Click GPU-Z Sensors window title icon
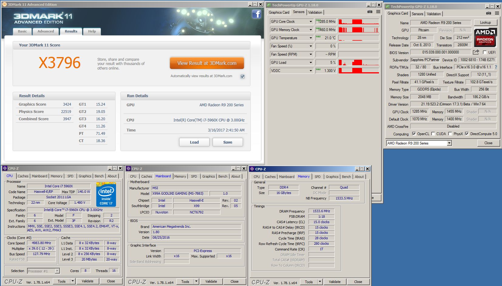 [x=269, y=5]
